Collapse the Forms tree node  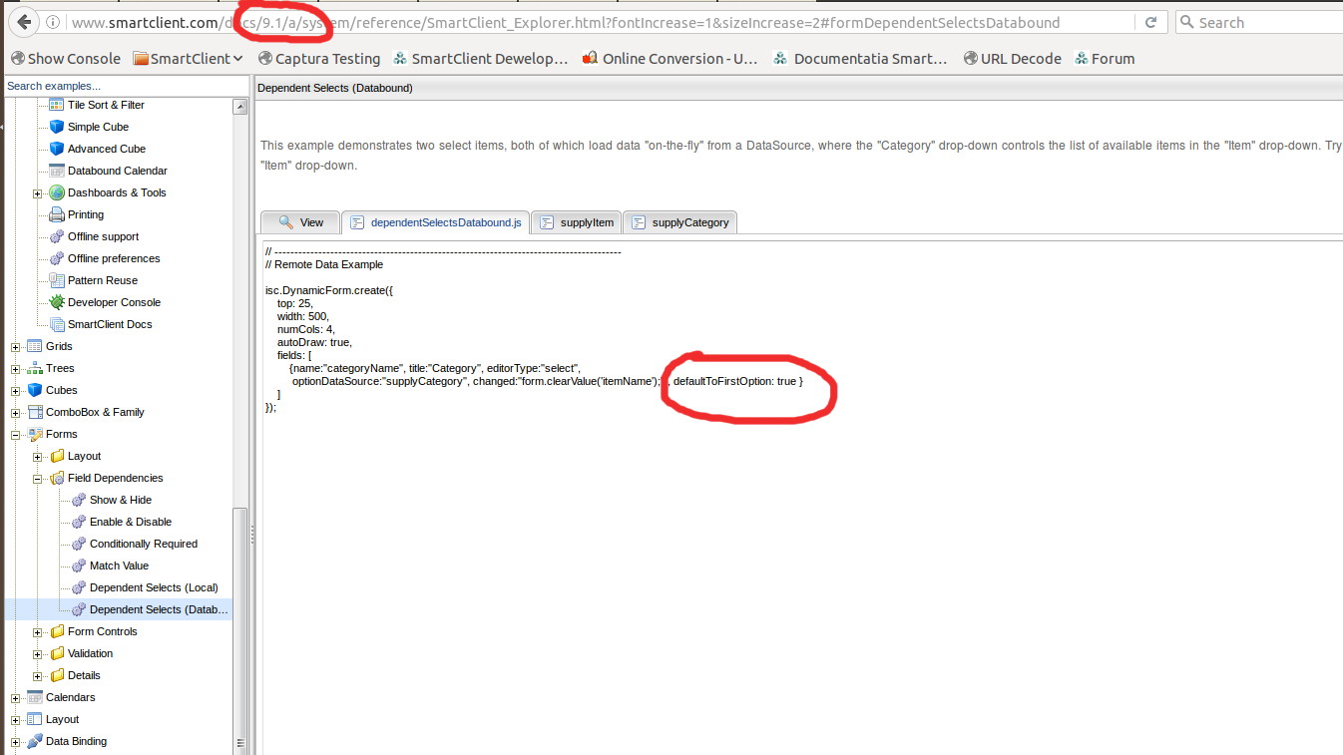coord(16,435)
